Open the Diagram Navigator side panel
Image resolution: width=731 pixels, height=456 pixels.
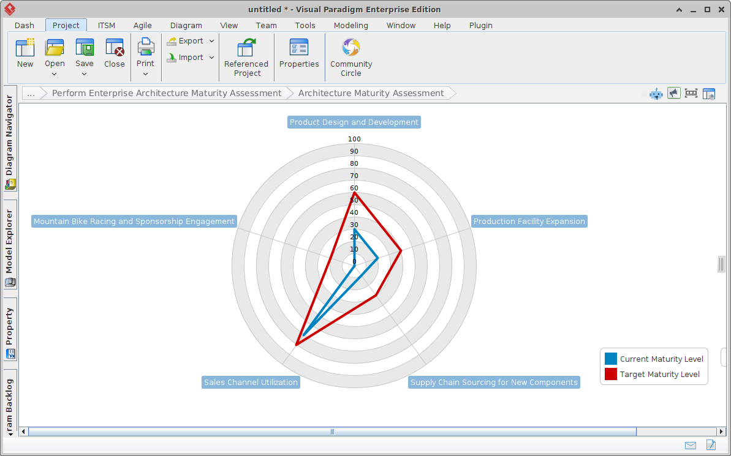tap(10, 138)
